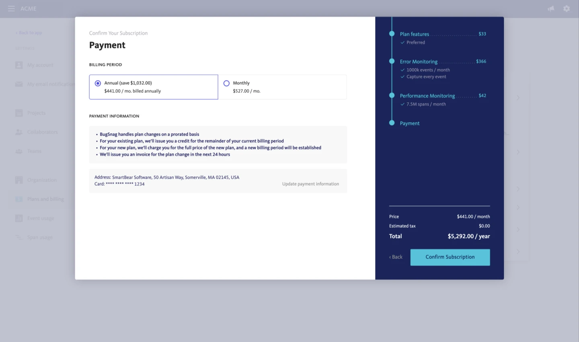Click the "BugSnag handles plan changes" bullet
Screen dimensions: 579x342
[149, 134]
